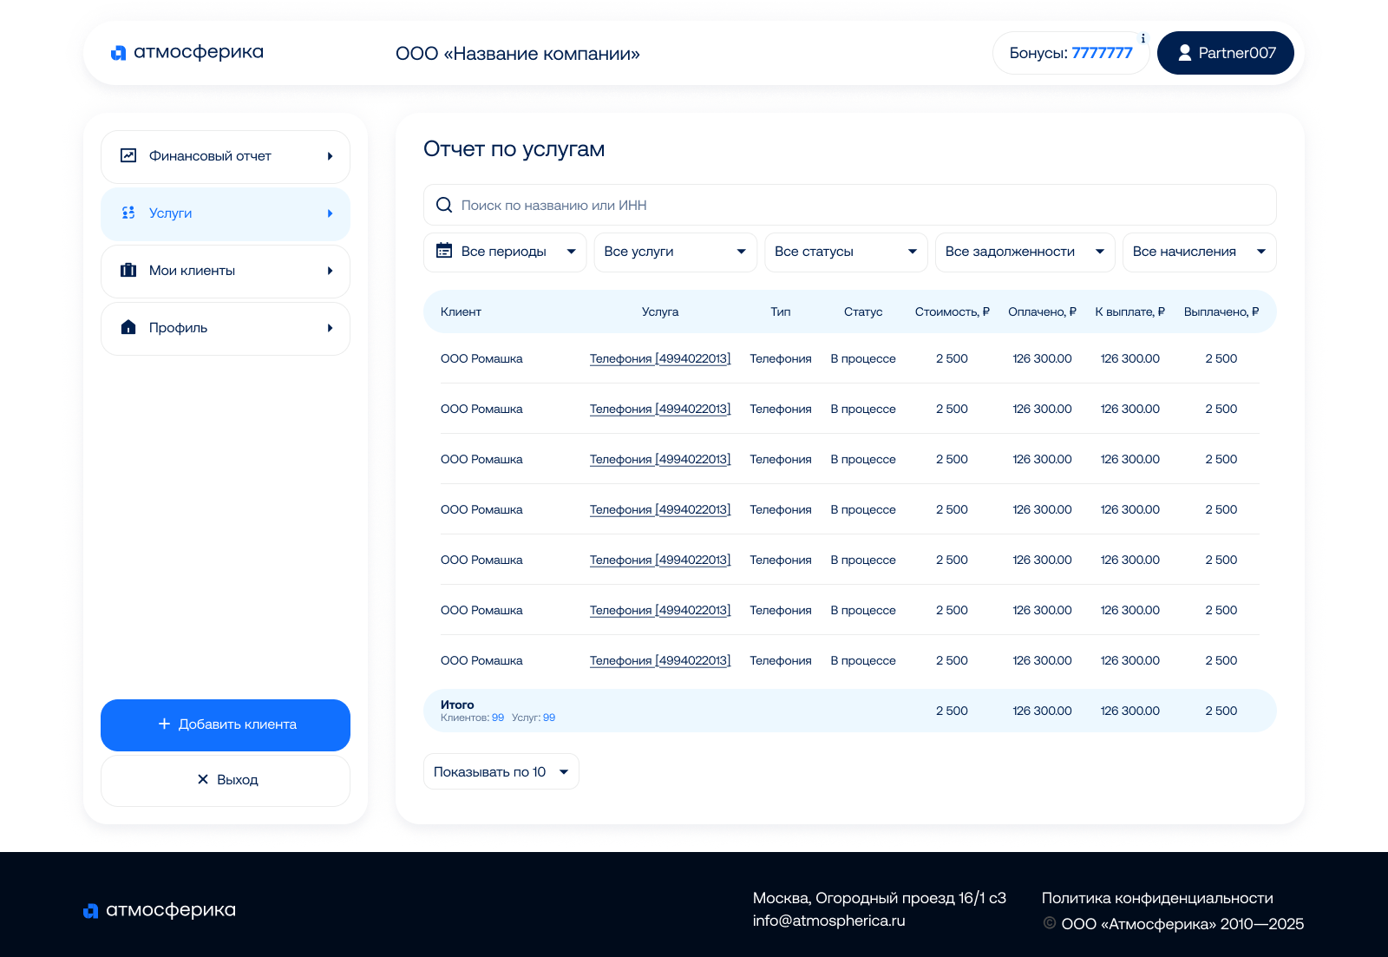The image size is (1388, 957).
Task: Click the plus icon on Добавить клиента
Action: coord(164,724)
